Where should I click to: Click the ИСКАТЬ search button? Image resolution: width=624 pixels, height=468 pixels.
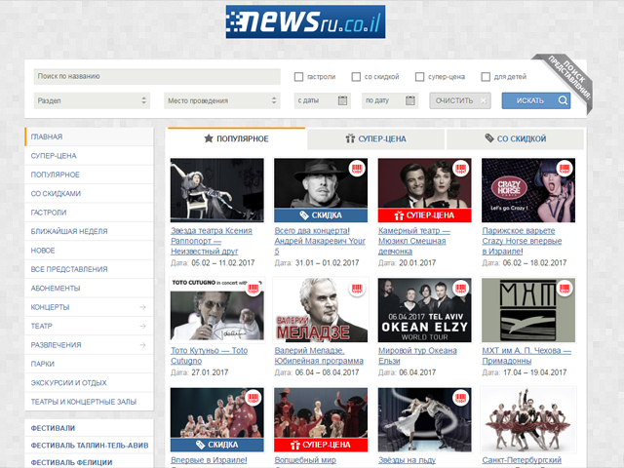(x=536, y=100)
